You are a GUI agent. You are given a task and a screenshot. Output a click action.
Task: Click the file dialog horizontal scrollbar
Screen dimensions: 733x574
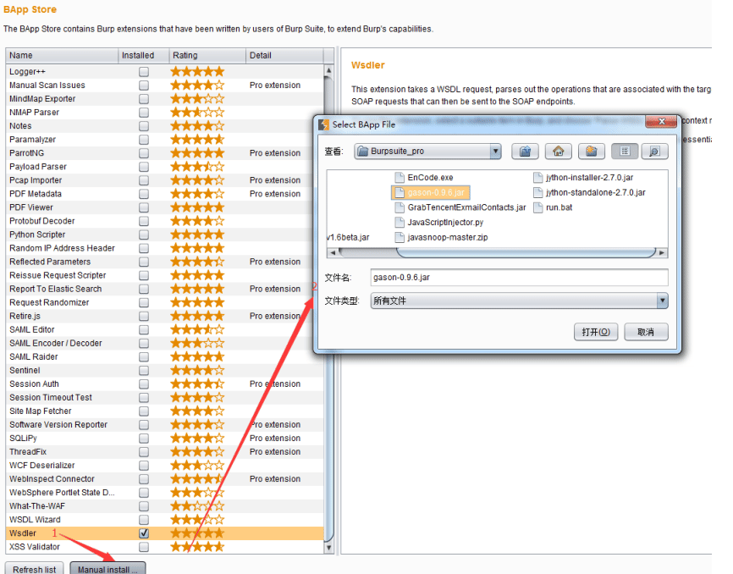[x=498, y=253]
